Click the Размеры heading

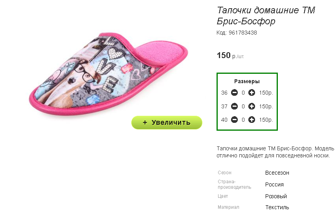247,81
